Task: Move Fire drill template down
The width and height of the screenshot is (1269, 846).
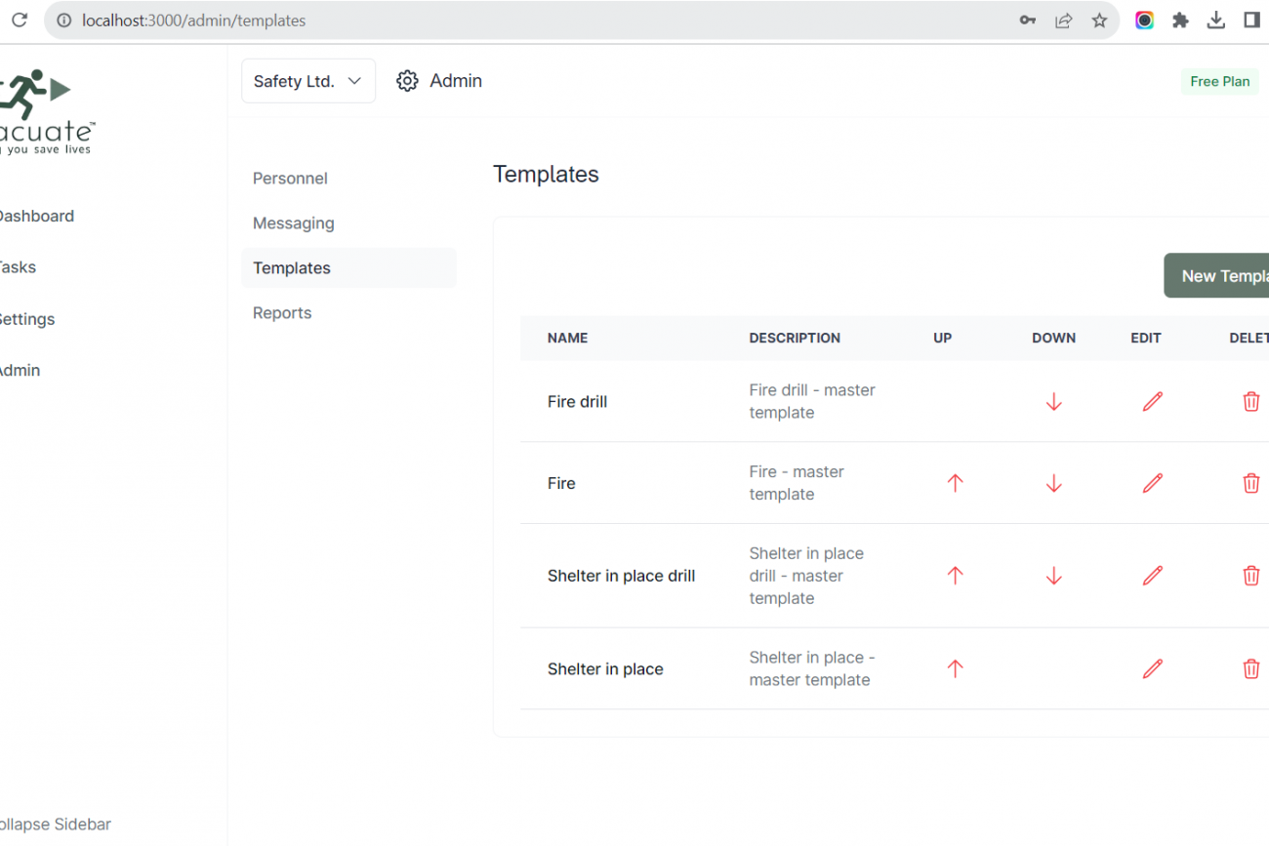Action: (x=1053, y=402)
